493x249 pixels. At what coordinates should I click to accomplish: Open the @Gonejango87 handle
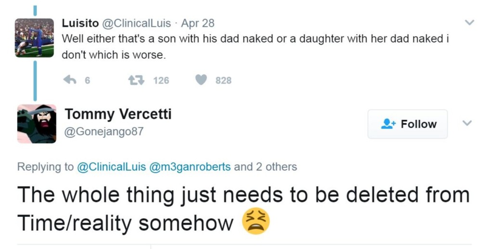coord(104,131)
